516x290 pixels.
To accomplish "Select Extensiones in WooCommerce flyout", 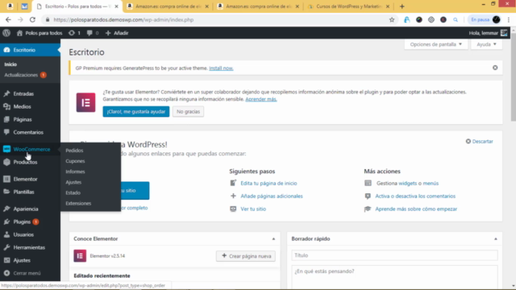I will 78,203.
